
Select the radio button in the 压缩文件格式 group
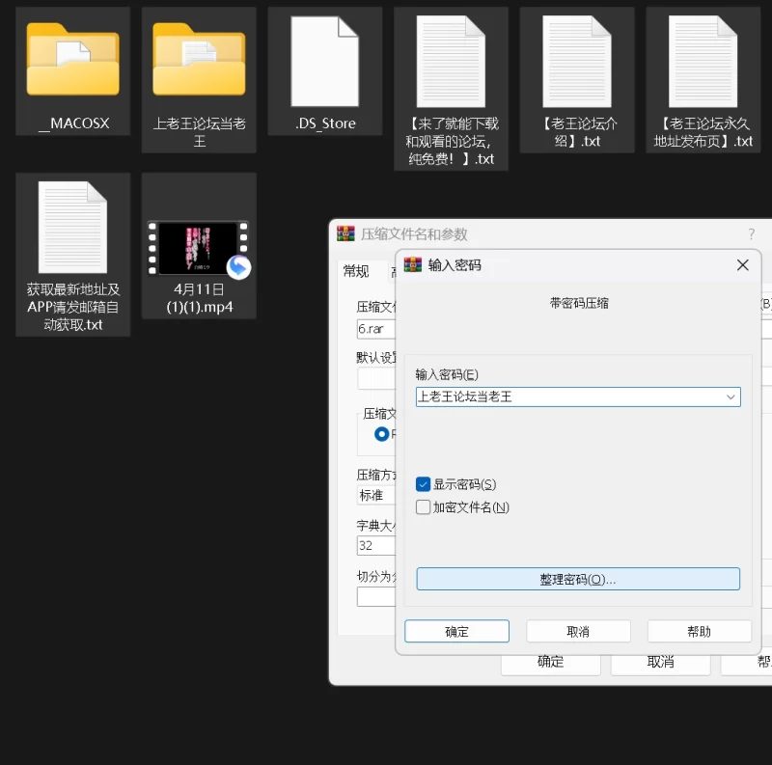coord(382,434)
